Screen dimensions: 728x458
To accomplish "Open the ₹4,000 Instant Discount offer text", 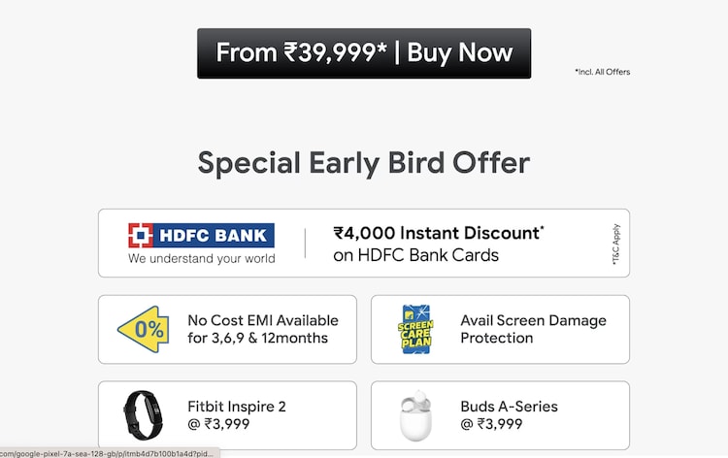I will coord(438,233).
